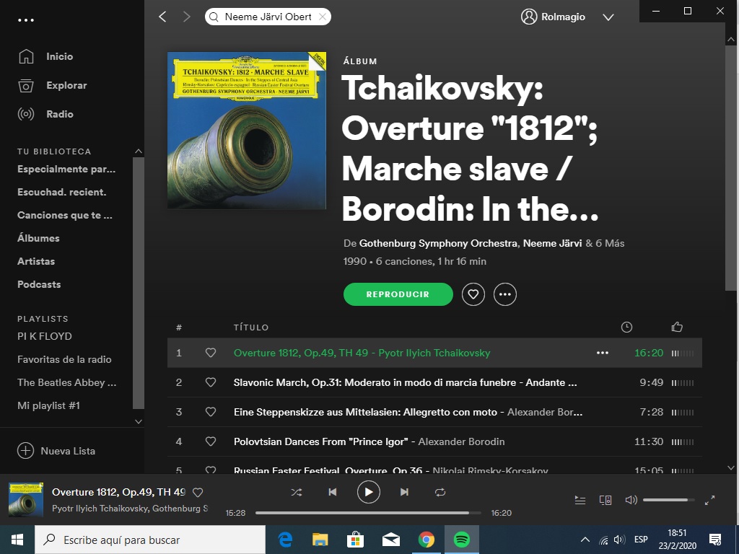
Task: Create a new playlist with Nueva Lista
Action: (56, 451)
